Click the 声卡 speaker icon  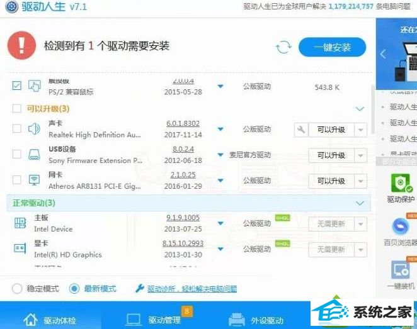tap(34, 129)
